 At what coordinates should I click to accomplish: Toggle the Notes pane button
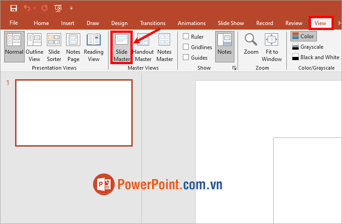[x=225, y=46]
